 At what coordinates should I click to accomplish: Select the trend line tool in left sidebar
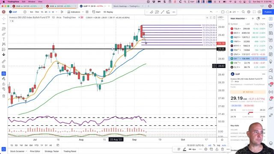click(4, 24)
